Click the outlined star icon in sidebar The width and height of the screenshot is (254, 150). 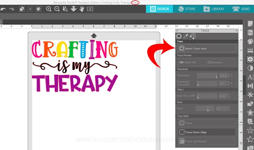click(250, 139)
